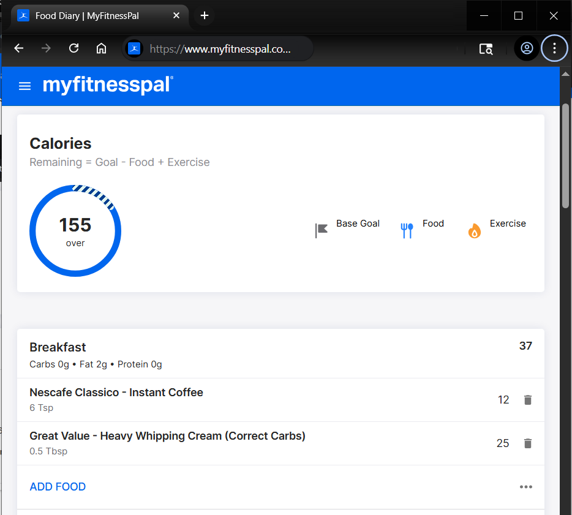Close the Food Diary tab
This screenshot has height=515, width=572.
tap(176, 15)
